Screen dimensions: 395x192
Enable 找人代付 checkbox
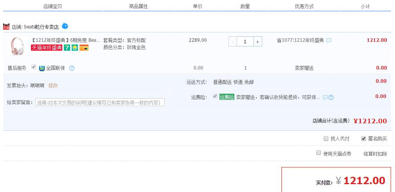(326, 138)
